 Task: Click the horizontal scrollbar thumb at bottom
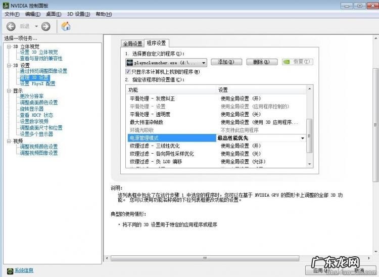pyautogui.click(x=205, y=258)
